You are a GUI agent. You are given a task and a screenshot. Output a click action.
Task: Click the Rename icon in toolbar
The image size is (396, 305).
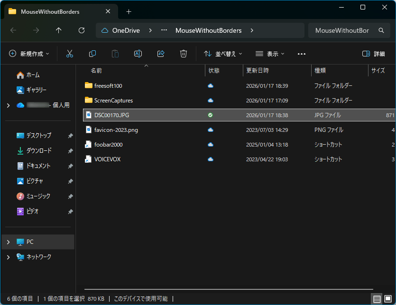[x=138, y=54]
